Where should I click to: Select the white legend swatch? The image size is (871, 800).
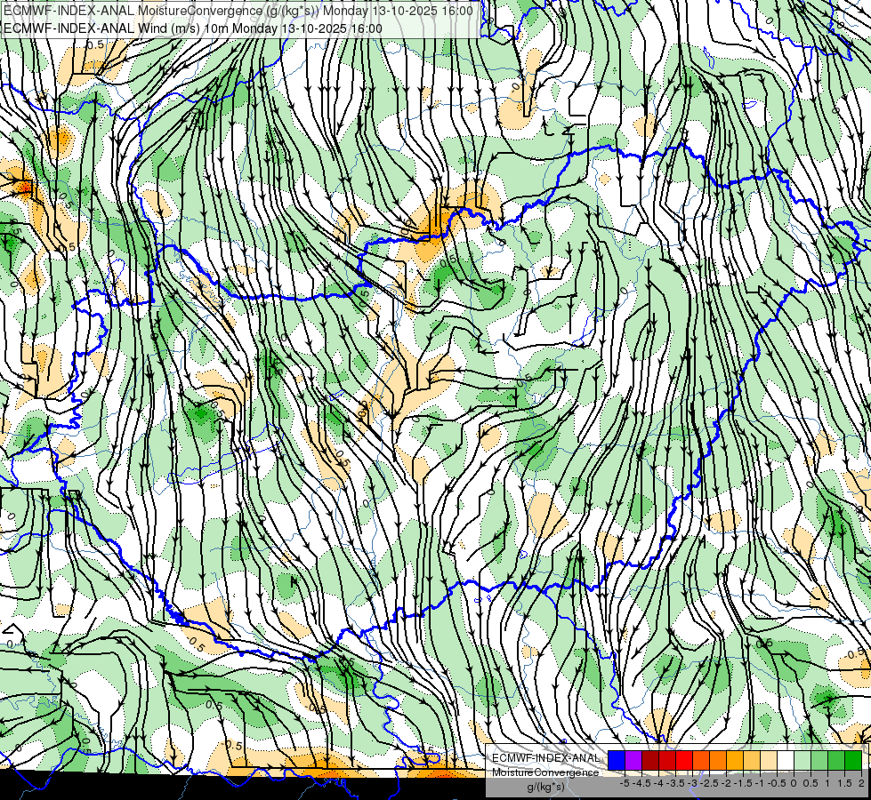[786, 760]
